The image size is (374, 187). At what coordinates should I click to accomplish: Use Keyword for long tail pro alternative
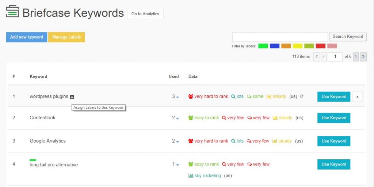coord(334,164)
